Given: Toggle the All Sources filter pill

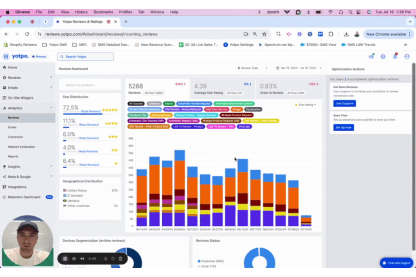Looking at the screenshot, I should click(x=136, y=103).
